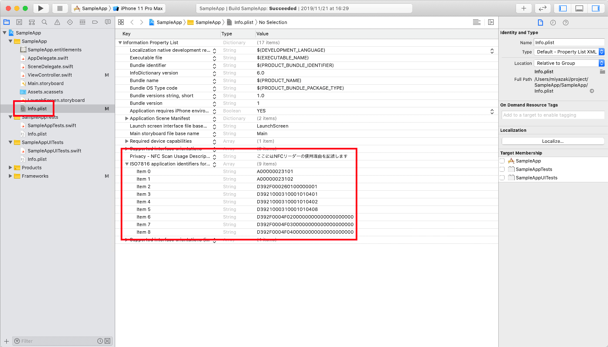Click Info.plist in the jump bar
Image resolution: width=608 pixels, height=347 pixels.
tap(240, 22)
